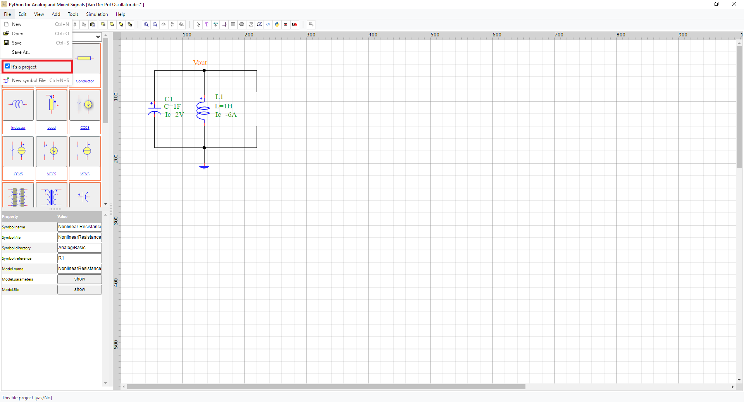Add a ground (GND) symbol
Viewport: 744px width, 402px height.
(x=215, y=24)
